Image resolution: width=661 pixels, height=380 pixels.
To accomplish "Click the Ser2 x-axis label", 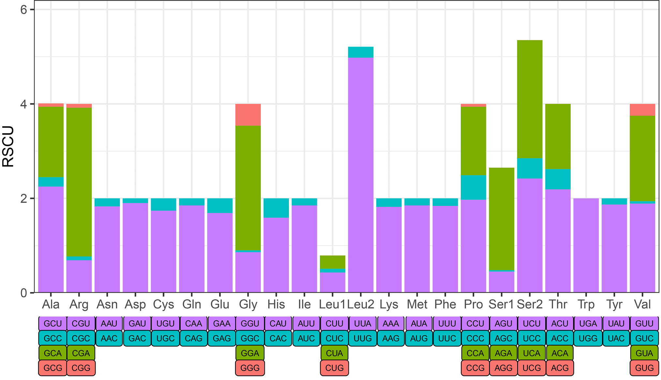I will click(530, 304).
